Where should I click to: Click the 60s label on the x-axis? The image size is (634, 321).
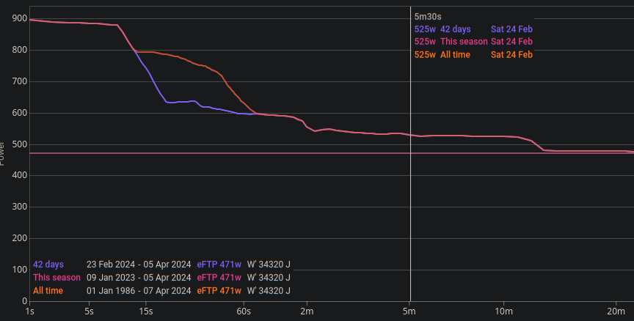click(244, 311)
